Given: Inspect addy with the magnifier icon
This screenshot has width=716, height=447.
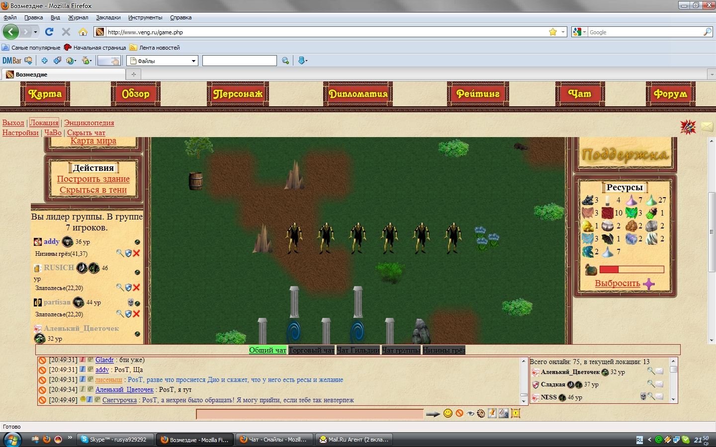Looking at the screenshot, I should coord(120,253).
